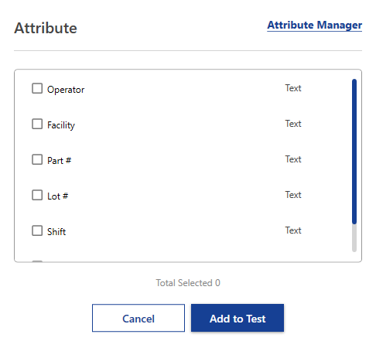Click the Text type in Facility row
376x348 pixels.
pyautogui.click(x=293, y=124)
